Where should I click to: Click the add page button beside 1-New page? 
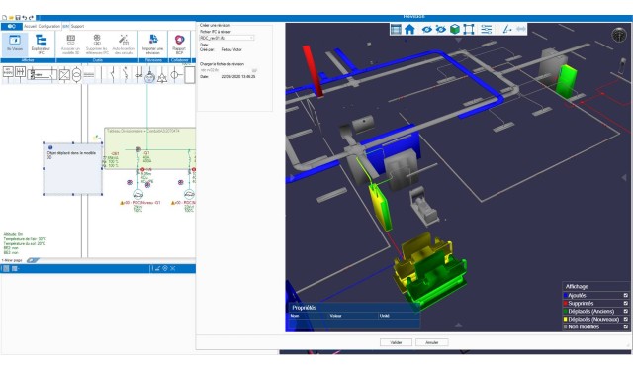coord(33,260)
